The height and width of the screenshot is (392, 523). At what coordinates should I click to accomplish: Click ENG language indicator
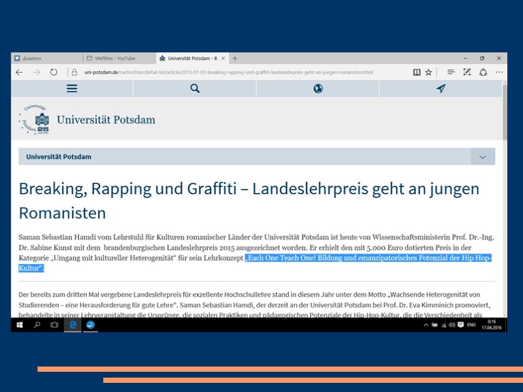coord(471,325)
